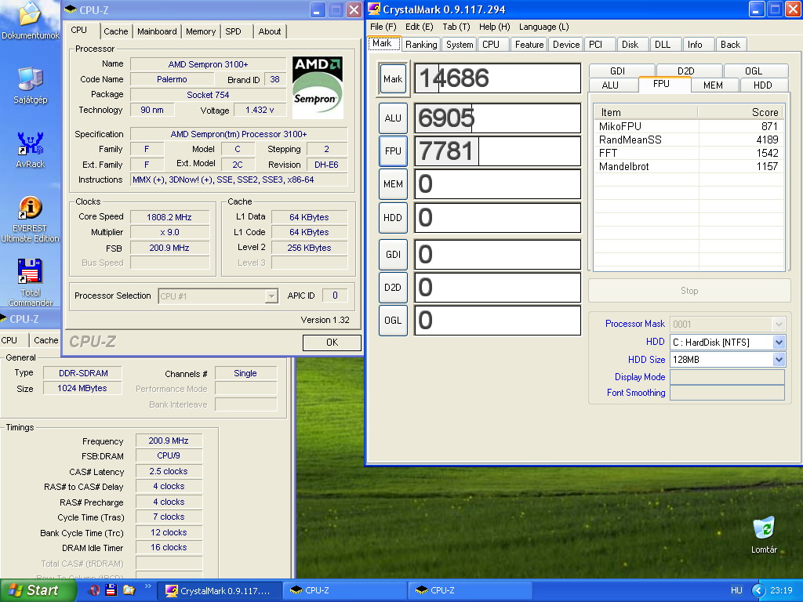Viewport: 803px width, 602px height.
Task: Run the D2D benchmark button
Action: click(x=393, y=287)
